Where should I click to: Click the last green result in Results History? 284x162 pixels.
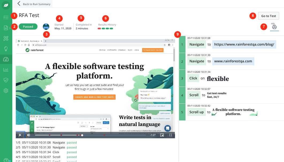[111, 29]
